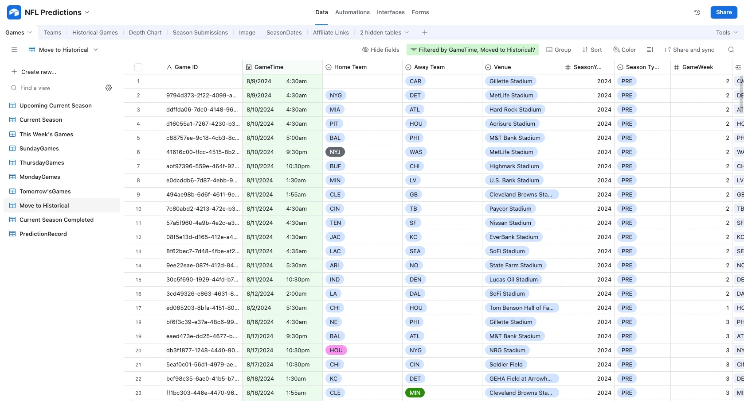744x401 pixels.
Task: Click Venue column header
Action: 522,67
